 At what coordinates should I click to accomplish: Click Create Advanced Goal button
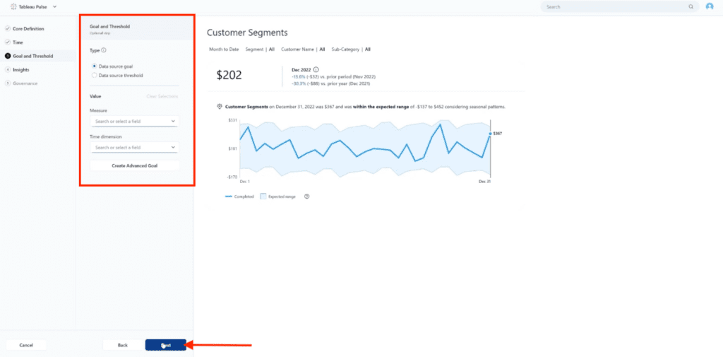(x=135, y=165)
